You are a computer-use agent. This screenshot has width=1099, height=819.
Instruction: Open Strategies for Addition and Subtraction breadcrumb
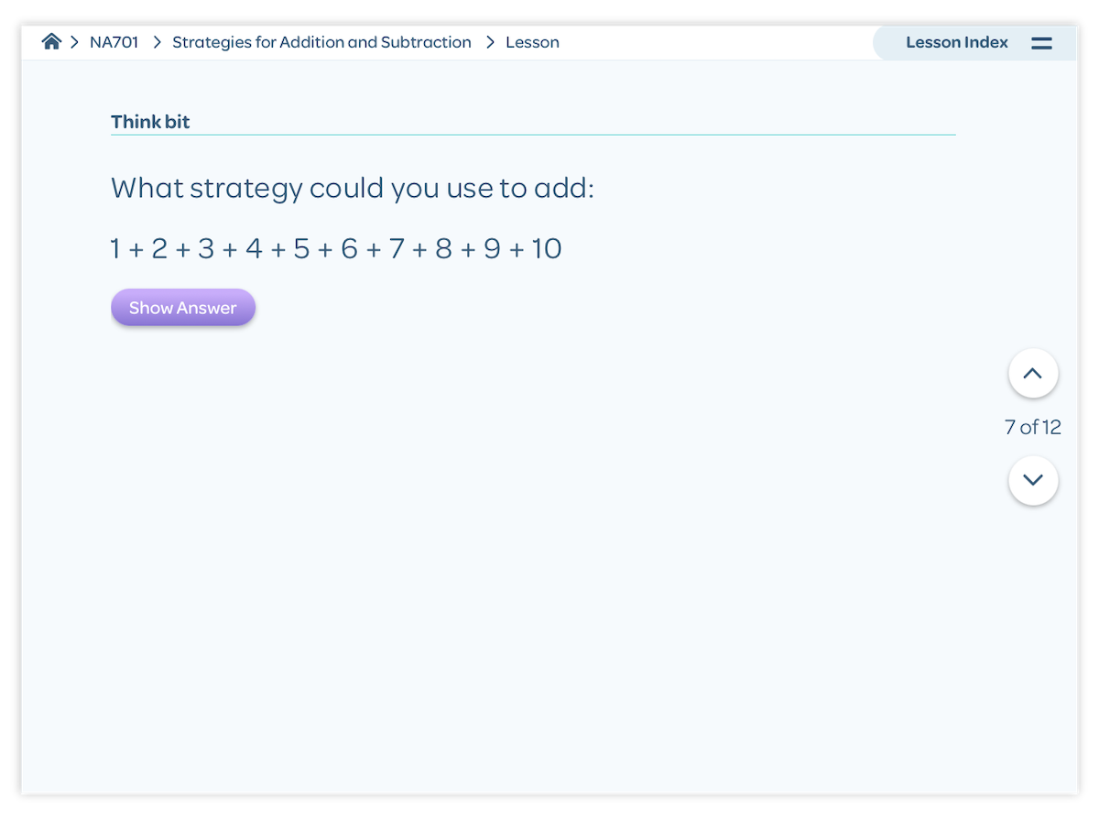[321, 41]
